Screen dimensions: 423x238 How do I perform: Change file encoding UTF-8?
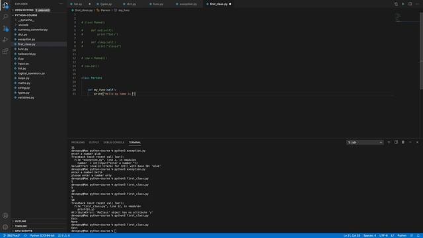[x=383, y=235]
